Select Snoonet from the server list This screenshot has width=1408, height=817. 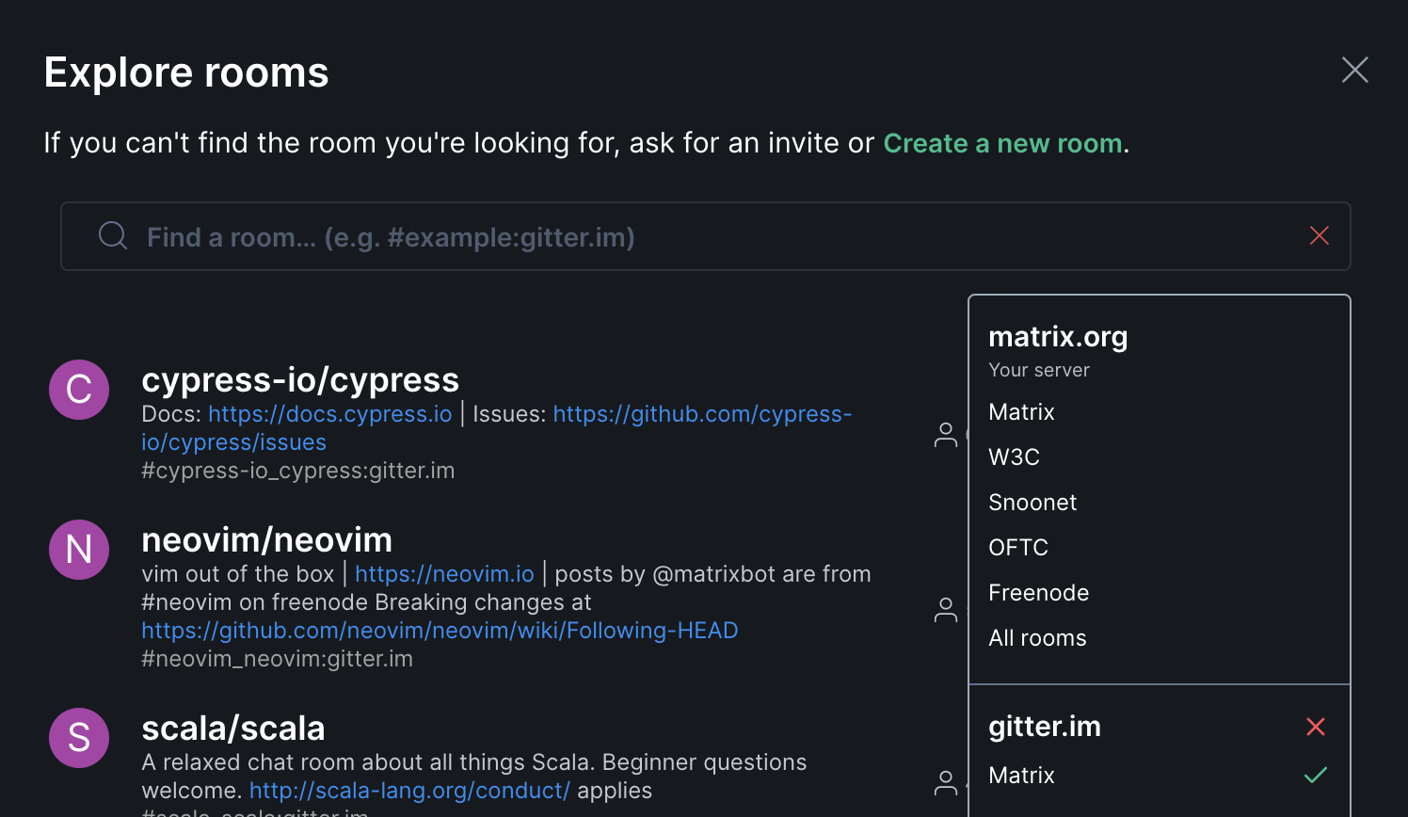pyautogui.click(x=1032, y=502)
